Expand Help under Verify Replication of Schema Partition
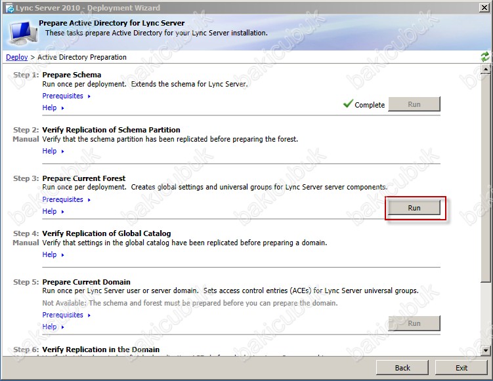This screenshot has width=493, height=381. pos(53,151)
